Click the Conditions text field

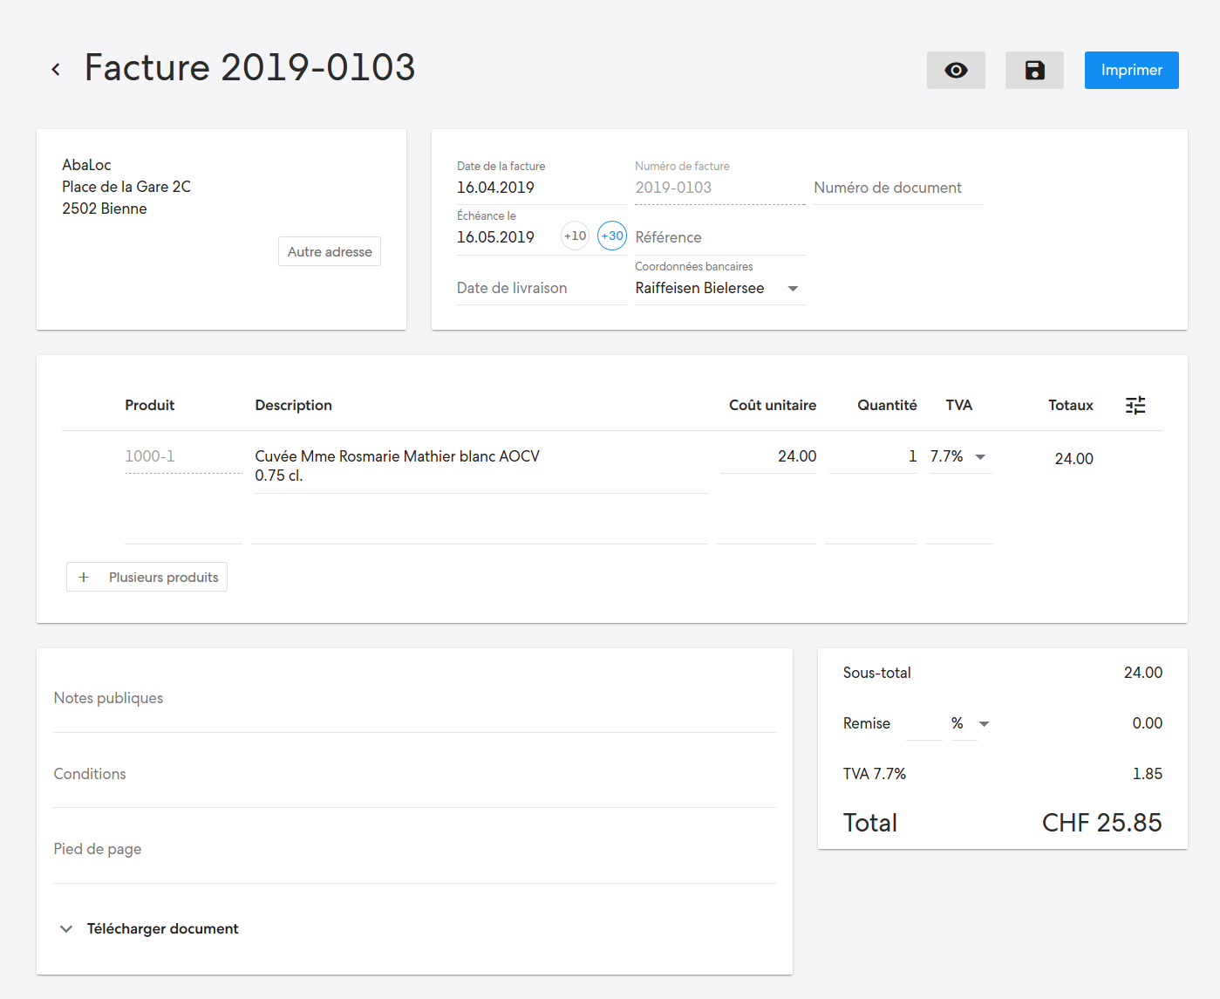[x=414, y=774]
